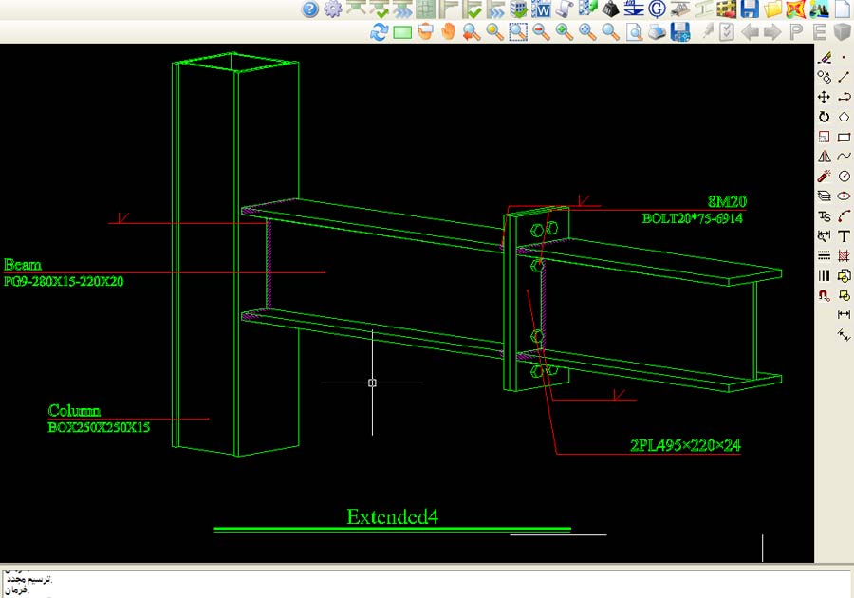Select the zoom window tool

tap(517, 32)
